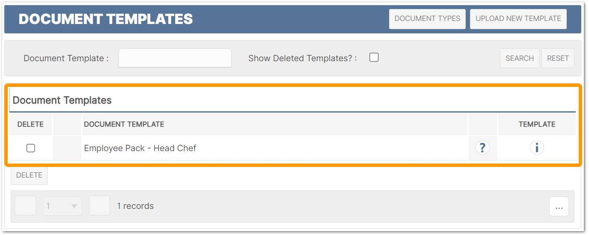Click the DELETE button below the table
Image resolution: width=589 pixels, height=235 pixels.
pyautogui.click(x=29, y=175)
